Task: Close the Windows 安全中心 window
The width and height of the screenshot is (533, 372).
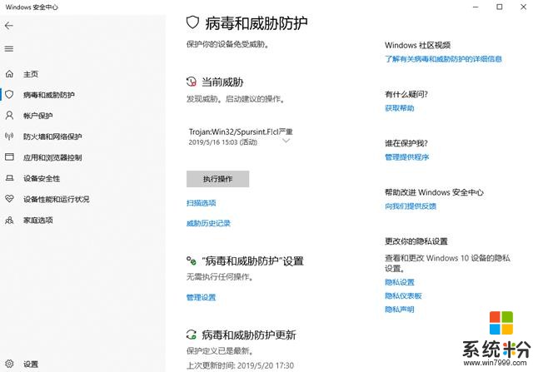Action: pyautogui.click(x=523, y=7)
